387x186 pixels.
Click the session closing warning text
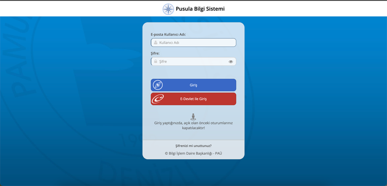[x=193, y=125]
